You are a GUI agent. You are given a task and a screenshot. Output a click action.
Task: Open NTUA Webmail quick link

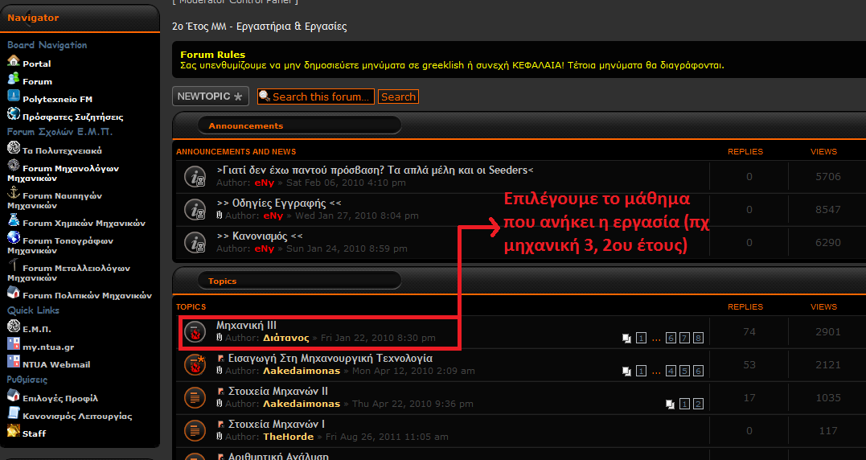point(56,364)
